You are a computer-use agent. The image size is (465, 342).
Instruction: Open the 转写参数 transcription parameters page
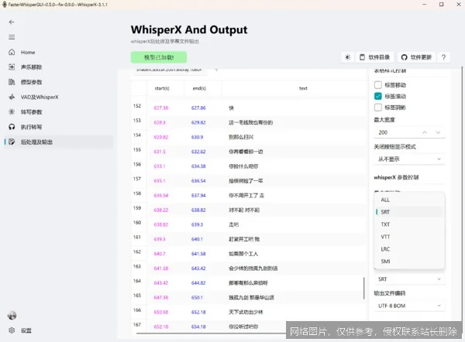[x=59, y=112]
